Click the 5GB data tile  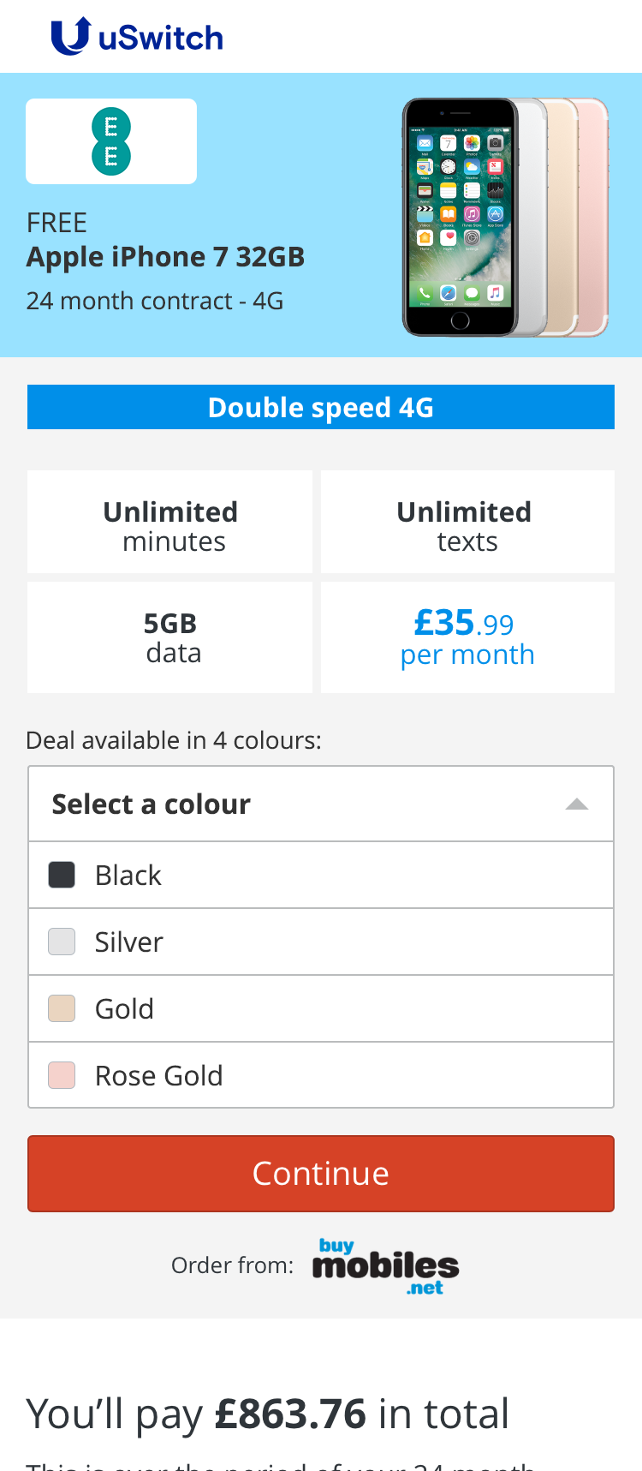point(170,637)
